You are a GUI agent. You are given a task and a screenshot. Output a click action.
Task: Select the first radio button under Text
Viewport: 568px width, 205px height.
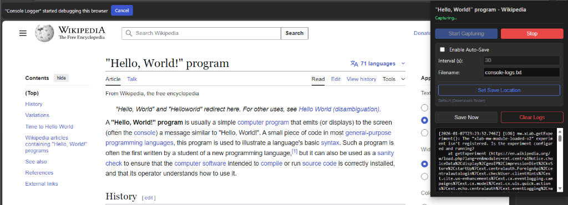(x=424, y=107)
